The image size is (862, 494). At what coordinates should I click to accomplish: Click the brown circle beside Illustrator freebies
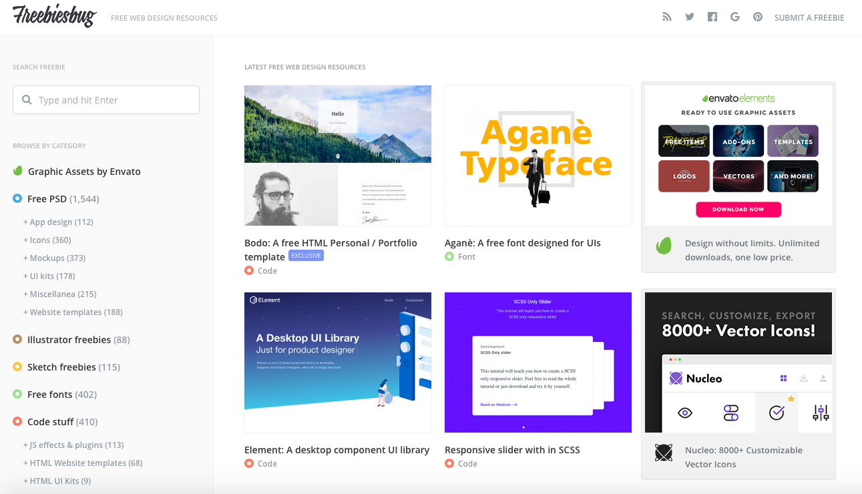pyautogui.click(x=17, y=339)
